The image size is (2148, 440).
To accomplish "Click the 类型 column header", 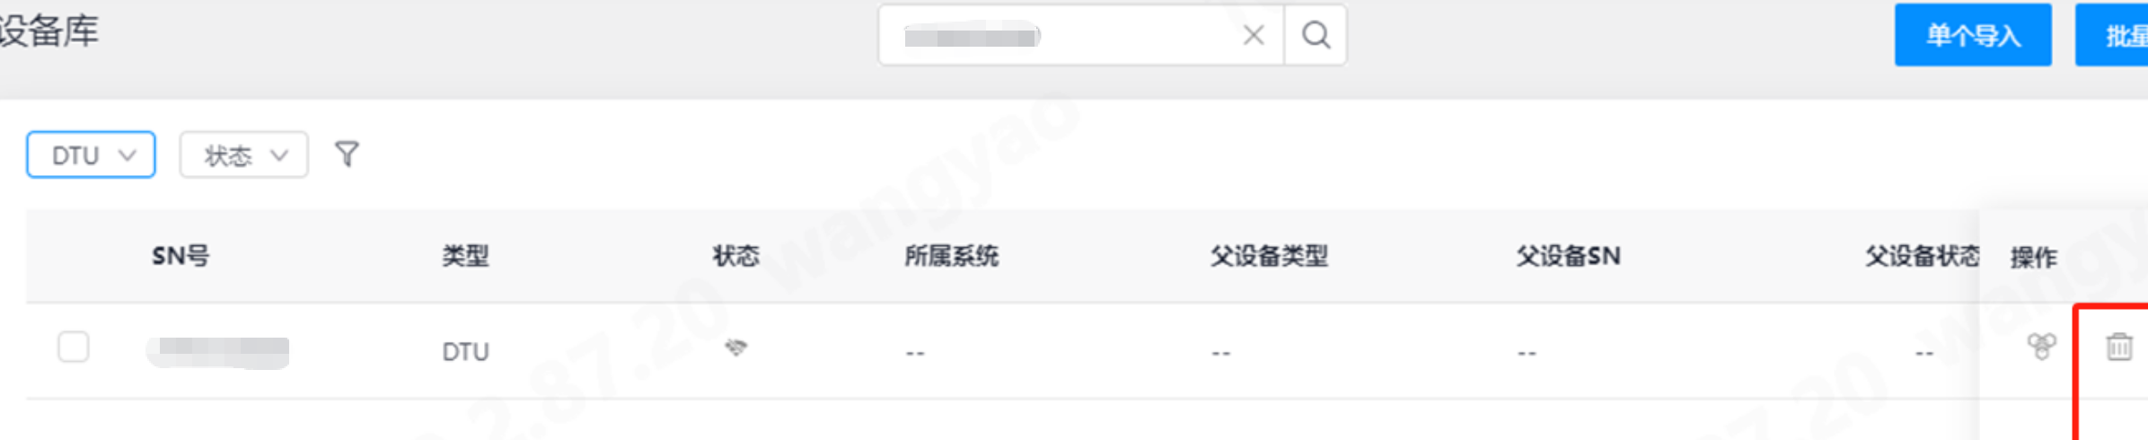I will click(x=465, y=256).
